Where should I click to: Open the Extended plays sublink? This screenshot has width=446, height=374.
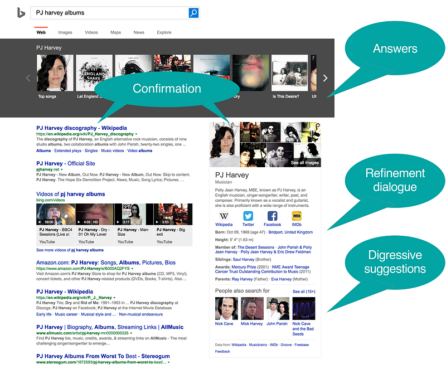[67, 150]
